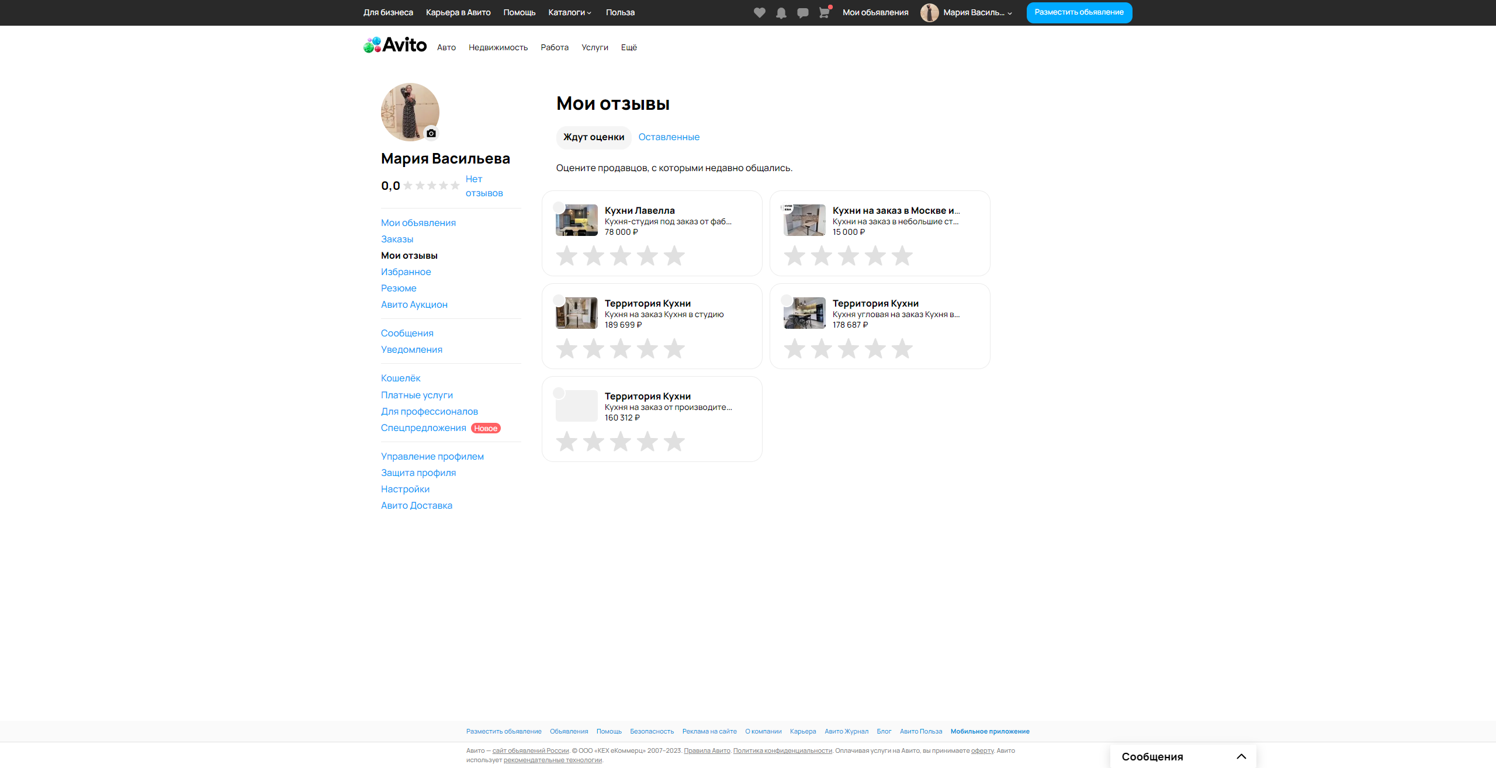The height and width of the screenshot is (768, 1496).
Task: Click Разместить объявление button
Action: coord(1079,12)
